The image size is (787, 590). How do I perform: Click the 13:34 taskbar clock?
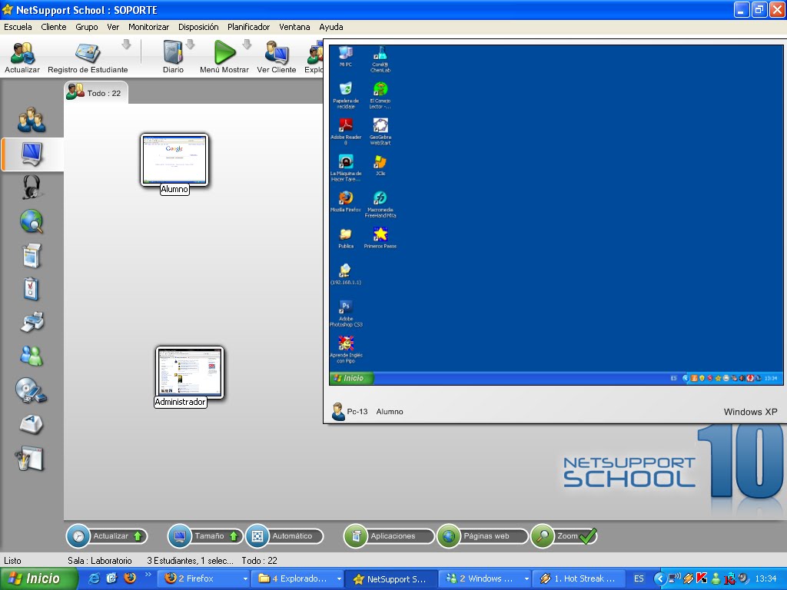(766, 579)
